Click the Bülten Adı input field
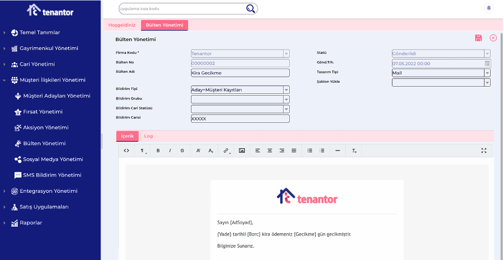The image size is (504, 260). point(240,73)
